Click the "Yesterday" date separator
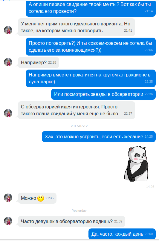The height and width of the screenshot is (241, 159). coord(79,211)
